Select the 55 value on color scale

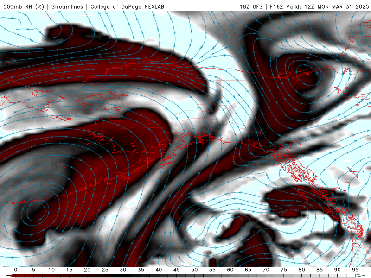point(212,270)
